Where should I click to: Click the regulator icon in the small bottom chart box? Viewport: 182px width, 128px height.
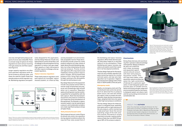37,107
